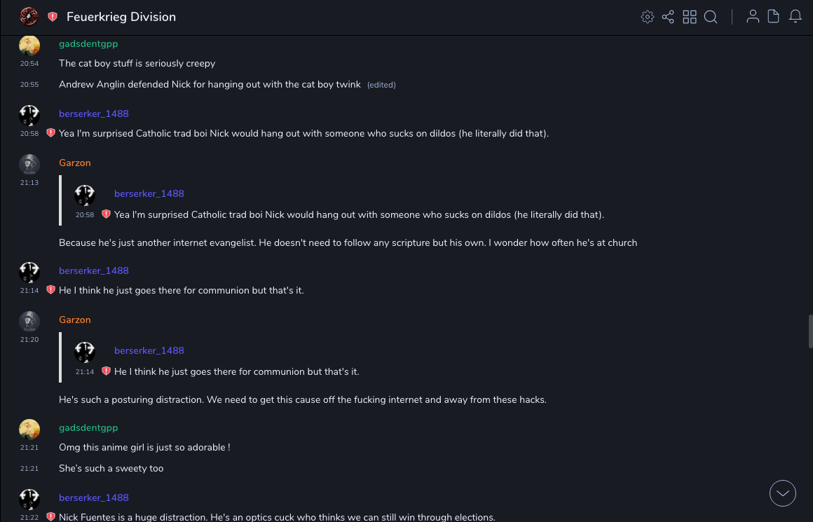Click the (edited) label on 20:55 message
This screenshot has width=813, height=522.
pos(381,85)
